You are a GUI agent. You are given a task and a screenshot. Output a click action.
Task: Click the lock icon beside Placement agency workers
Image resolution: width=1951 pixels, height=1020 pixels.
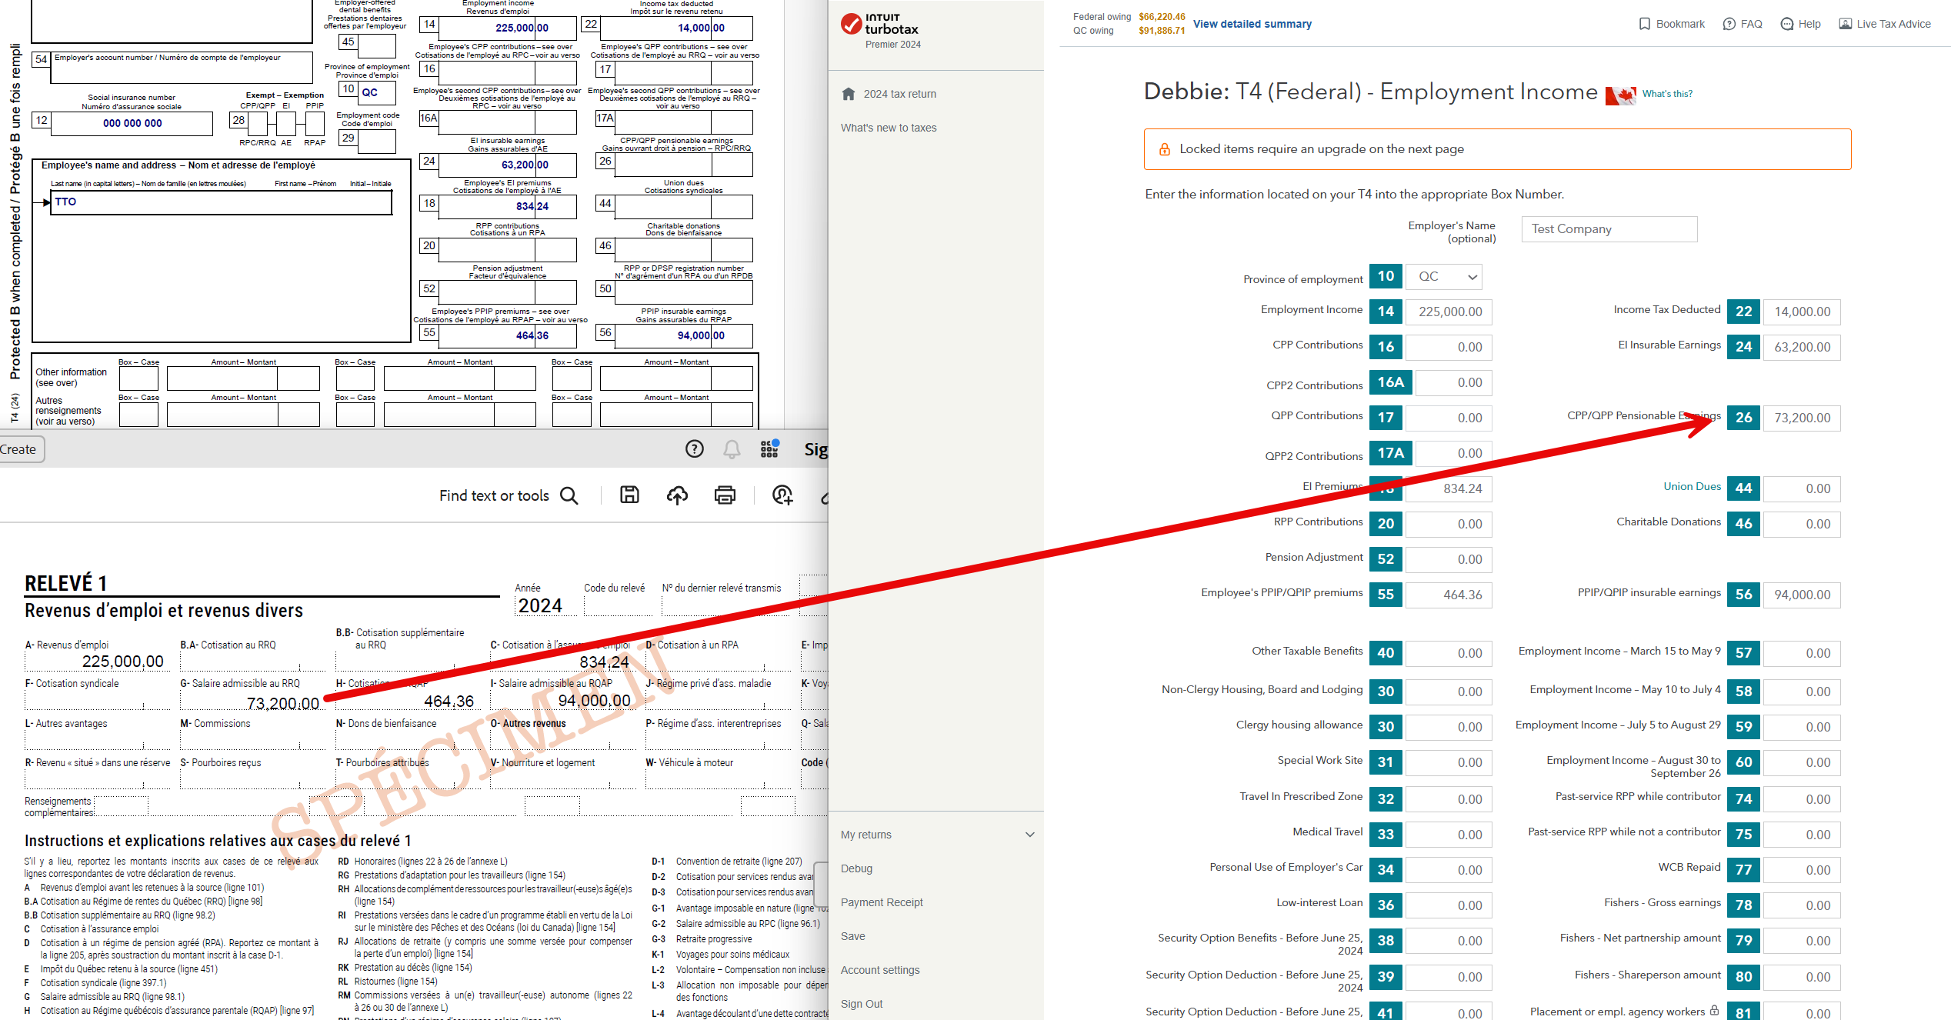click(1714, 1011)
